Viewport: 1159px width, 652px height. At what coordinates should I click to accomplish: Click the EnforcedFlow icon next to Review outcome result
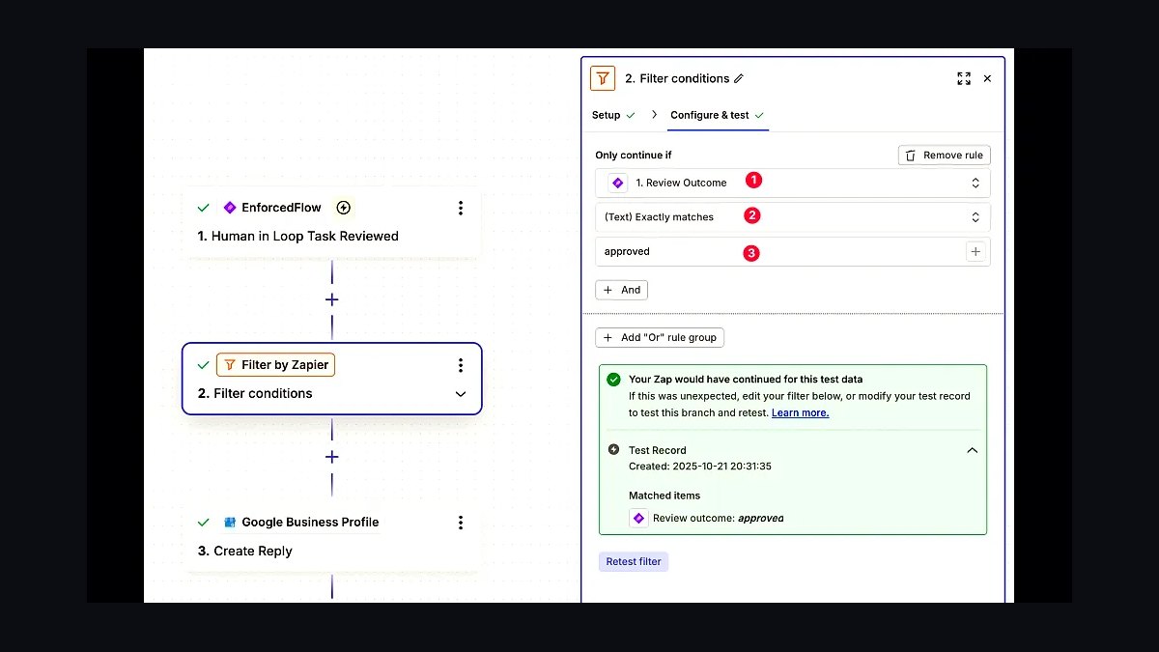638,519
